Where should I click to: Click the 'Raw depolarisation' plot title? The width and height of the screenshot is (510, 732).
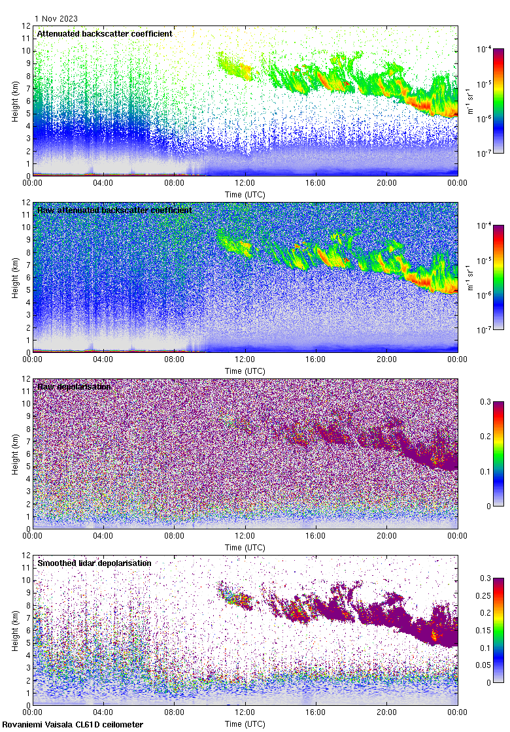(74, 386)
